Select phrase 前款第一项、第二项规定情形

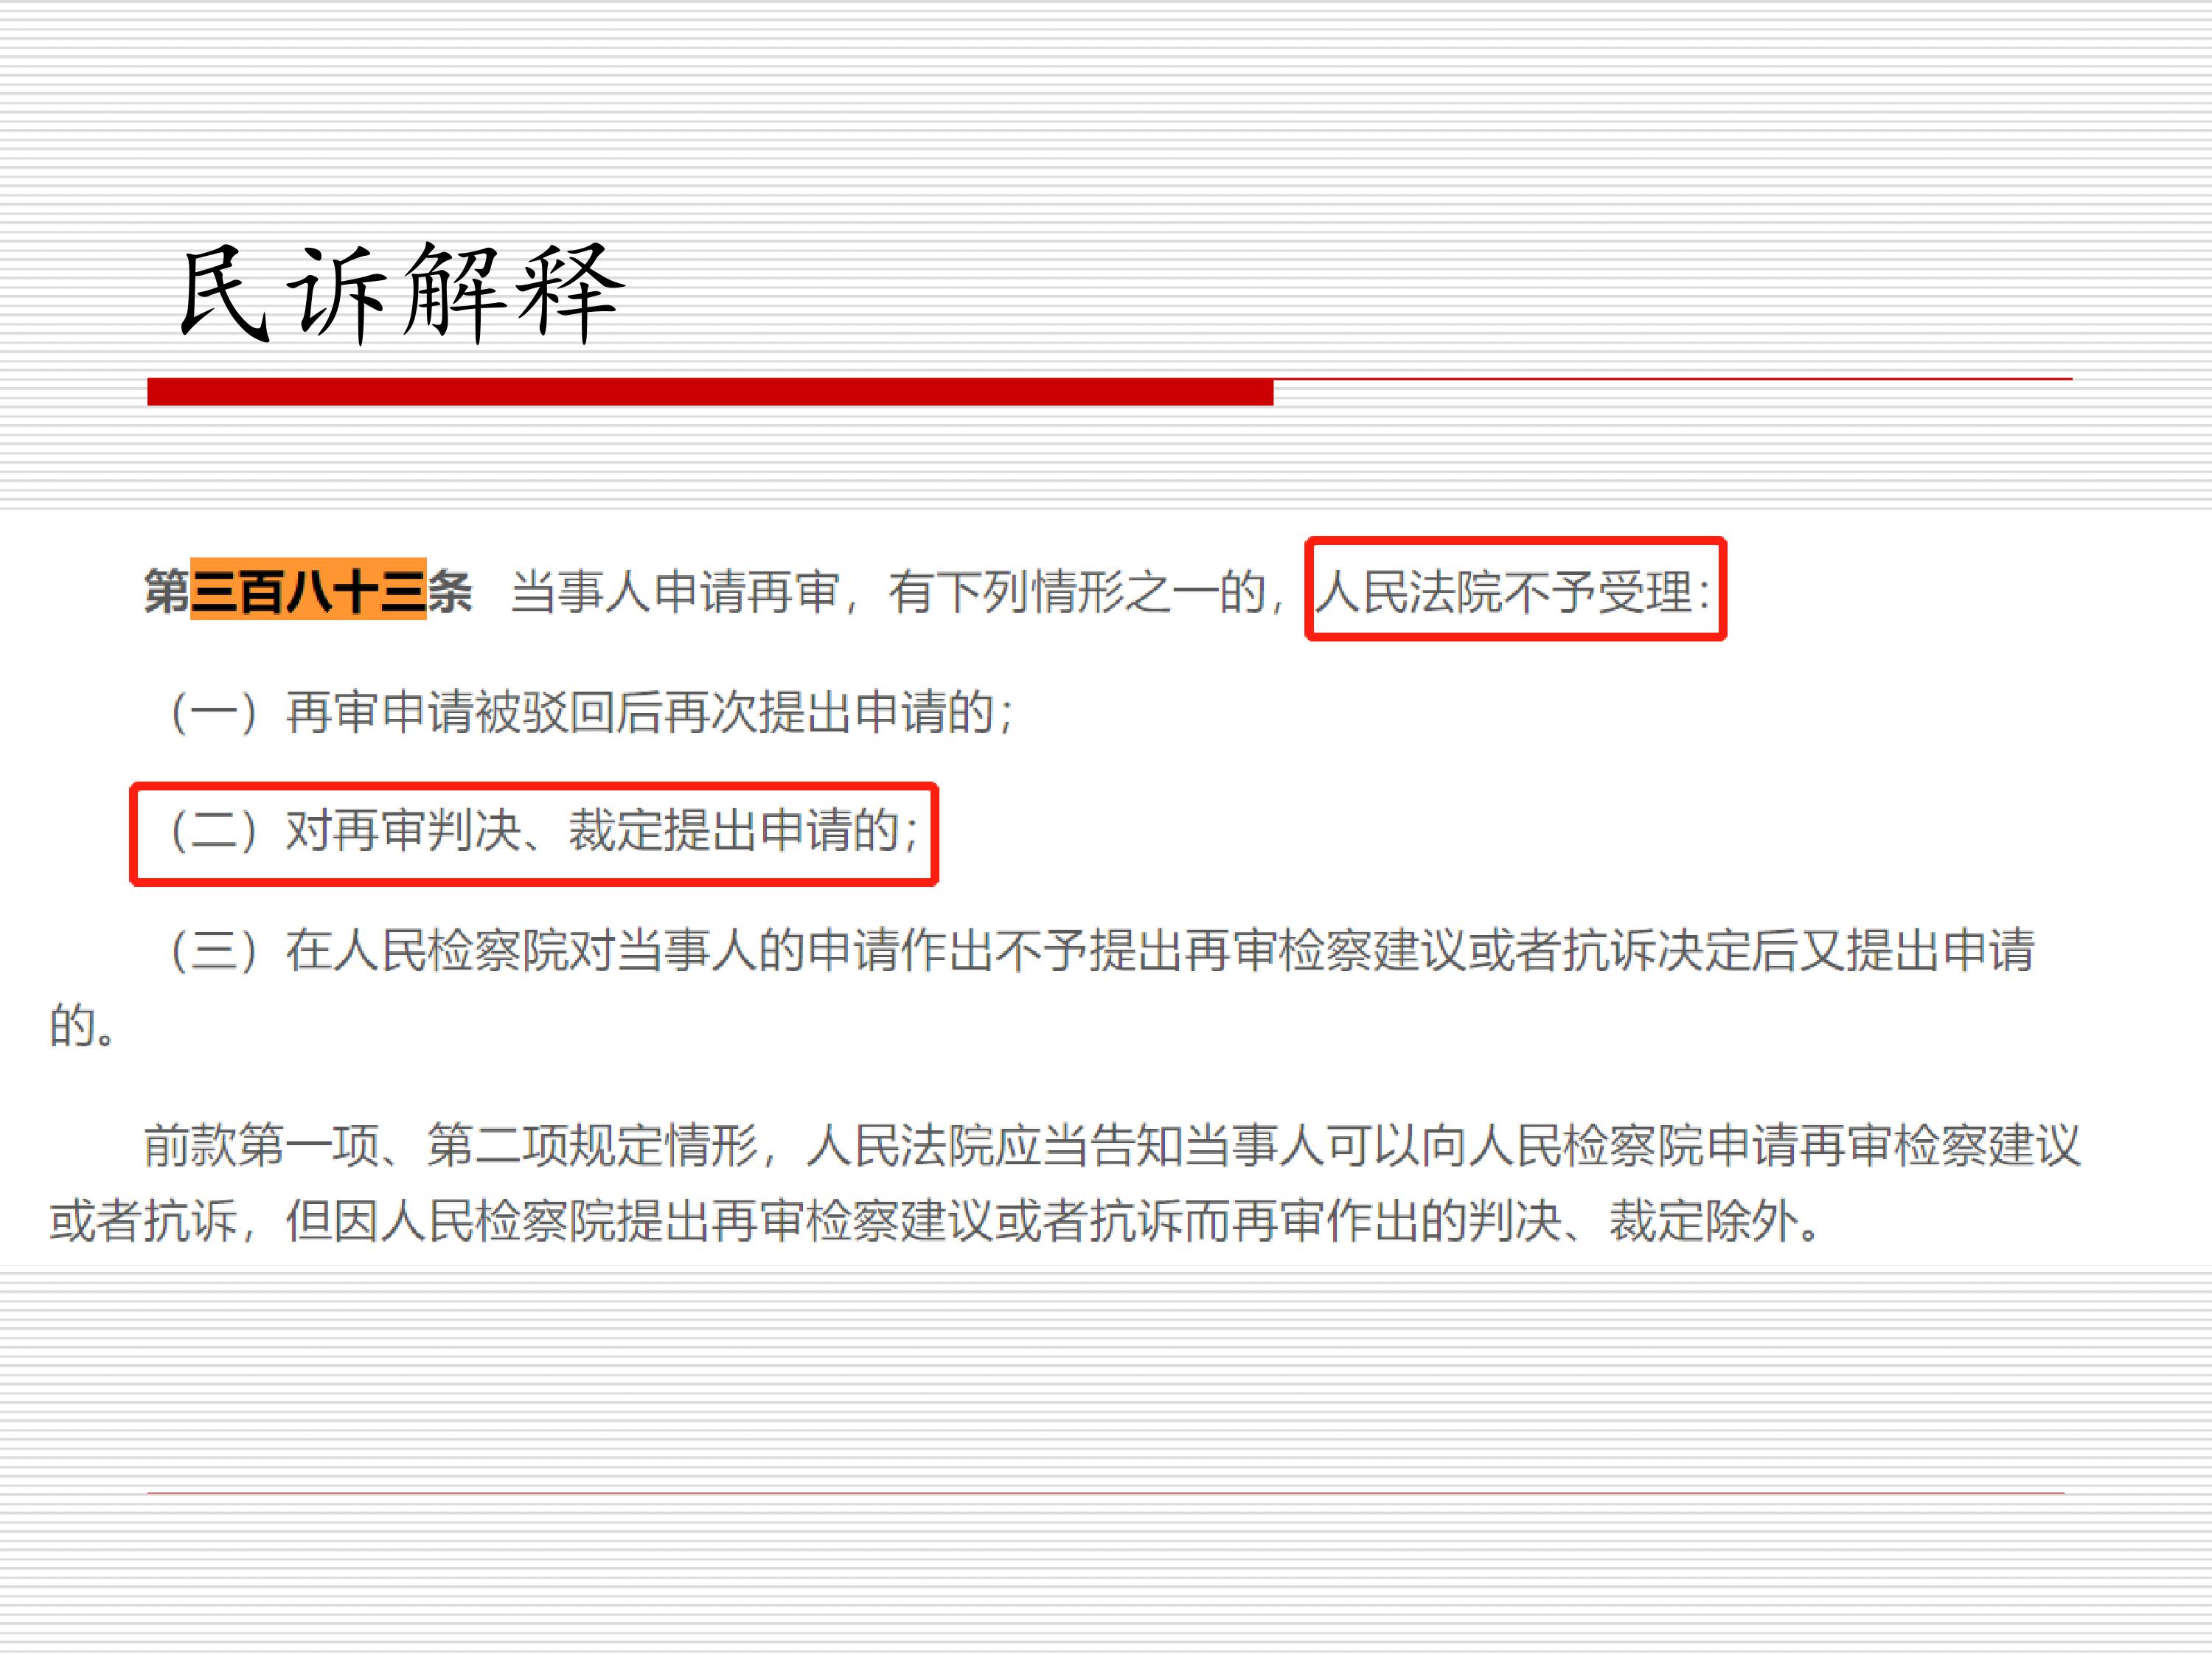coord(450,1145)
